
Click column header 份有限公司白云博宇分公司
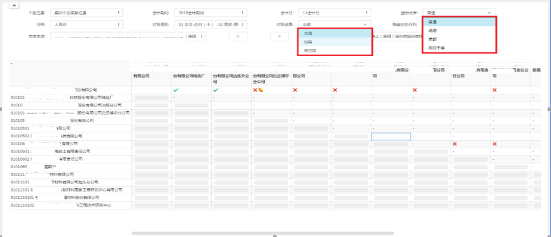(x=271, y=78)
